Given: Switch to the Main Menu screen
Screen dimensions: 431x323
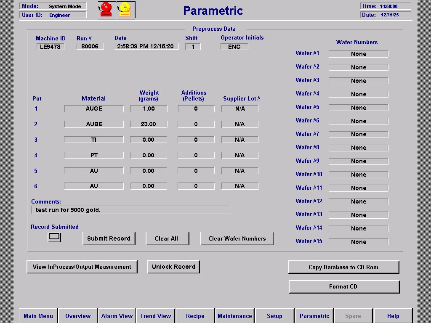Looking at the screenshot, I should [38, 315].
